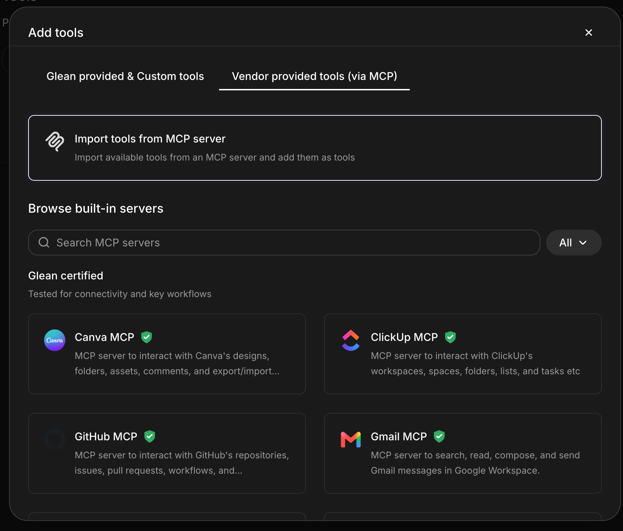
Task: Open the GitHub MCP server card
Action: pyautogui.click(x=167, y=453)
